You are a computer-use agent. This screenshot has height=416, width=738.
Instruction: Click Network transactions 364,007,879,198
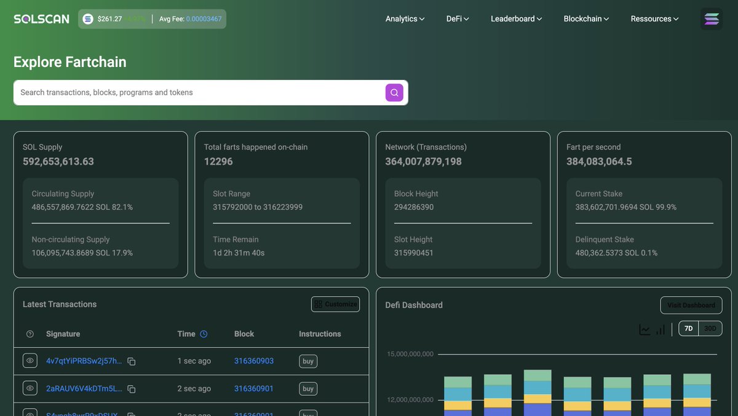coord(424,162)
